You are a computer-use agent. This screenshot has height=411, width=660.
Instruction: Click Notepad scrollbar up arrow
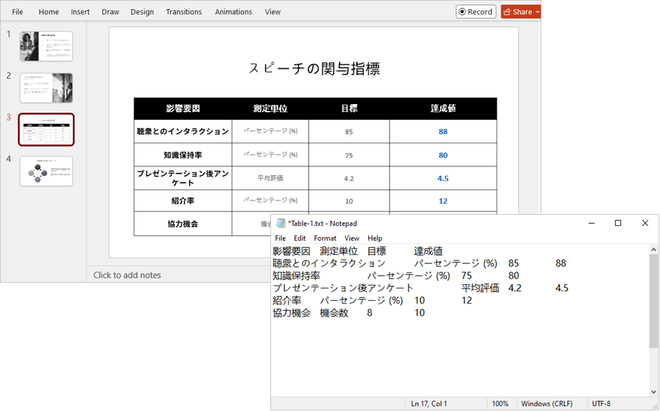654,250
